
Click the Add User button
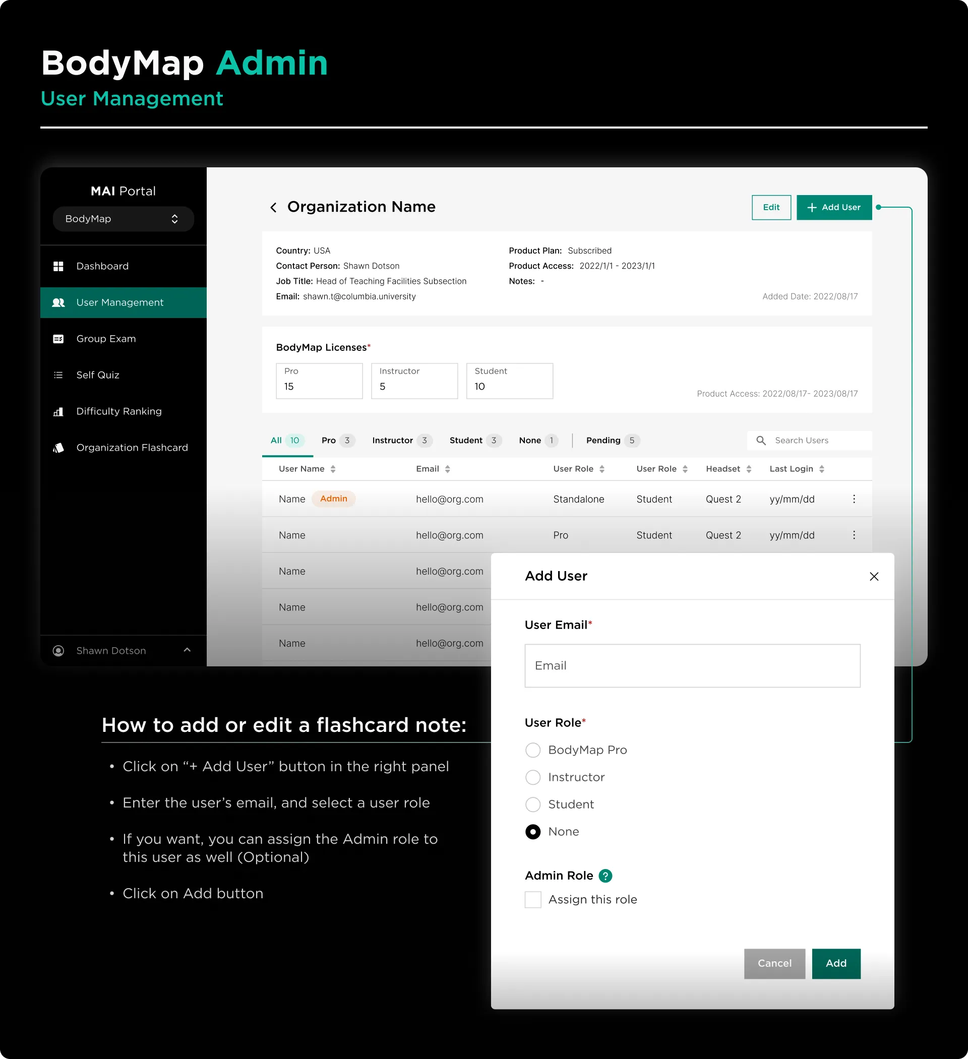[x=833, y=208]
